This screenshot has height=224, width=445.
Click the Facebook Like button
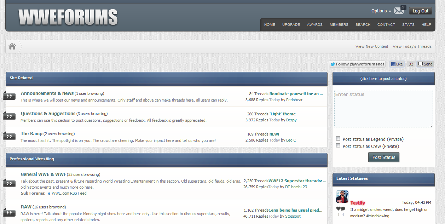click(397, 64)
